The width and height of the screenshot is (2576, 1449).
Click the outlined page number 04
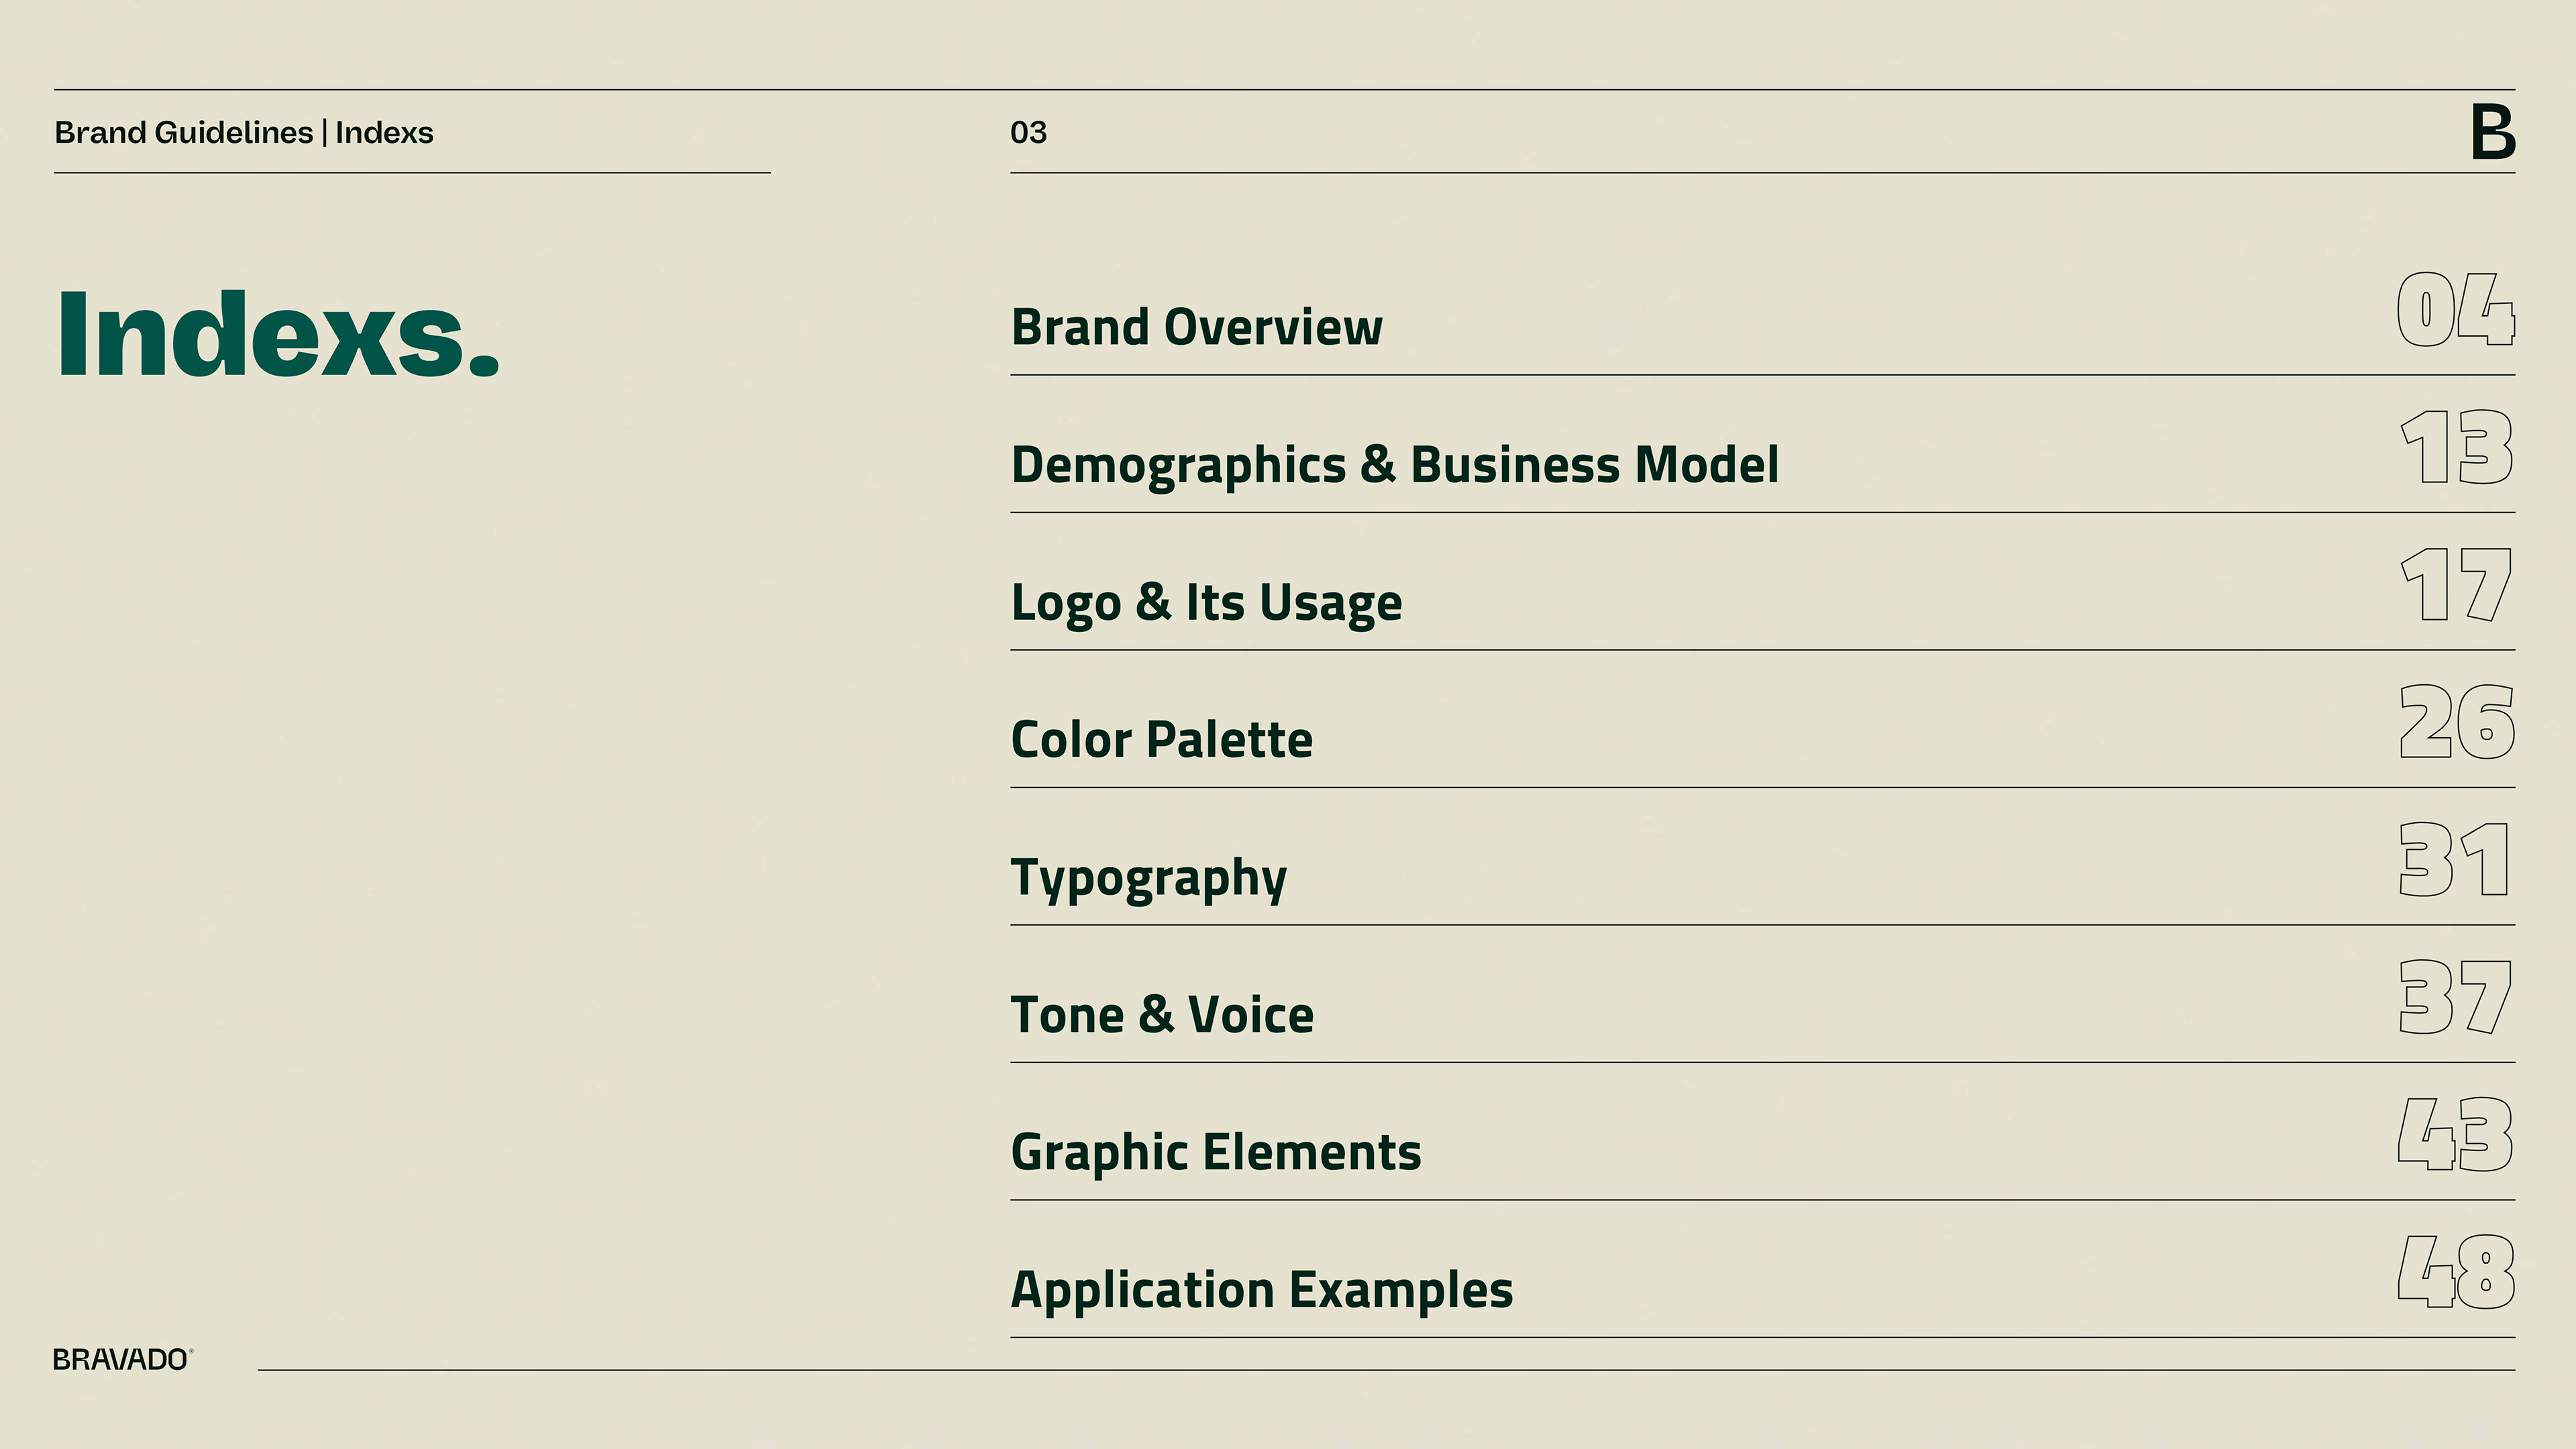point(2455,310)
